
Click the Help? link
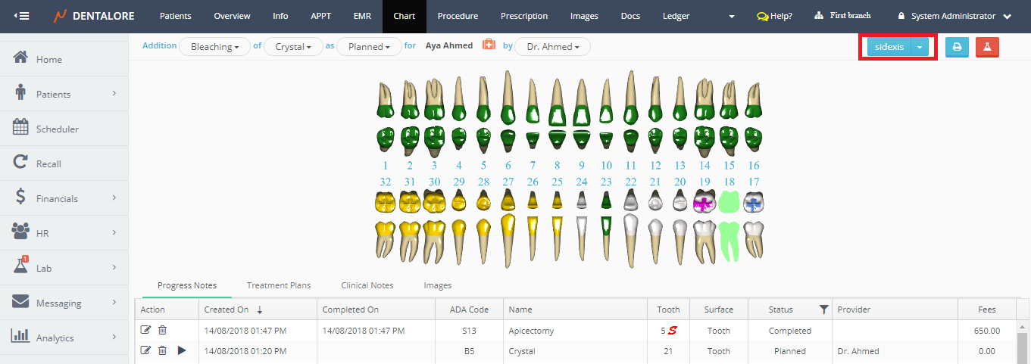[x=774, y=16]
